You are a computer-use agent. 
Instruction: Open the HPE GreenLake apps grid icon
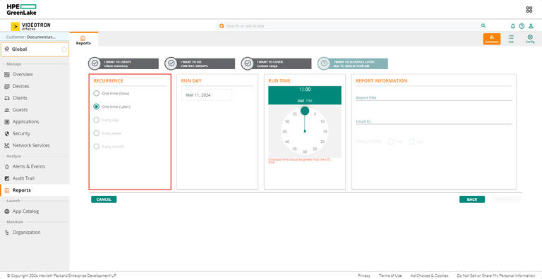(529, 10)
